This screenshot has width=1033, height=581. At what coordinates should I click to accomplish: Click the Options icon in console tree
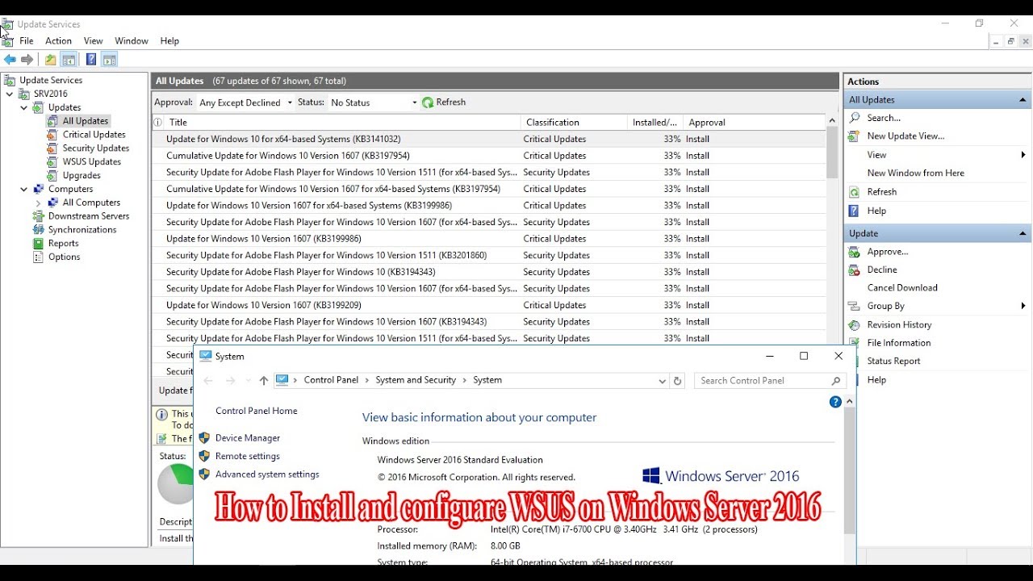click(x=38, y=257)
